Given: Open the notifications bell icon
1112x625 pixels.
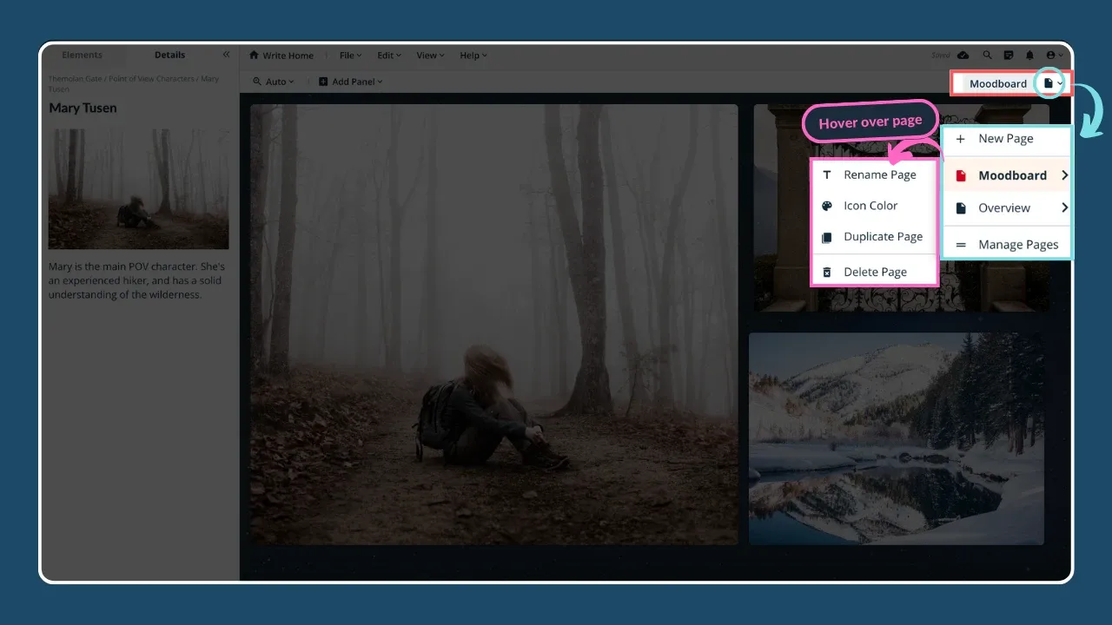Looking at the screenshot, I should [x=1029, y=55].
